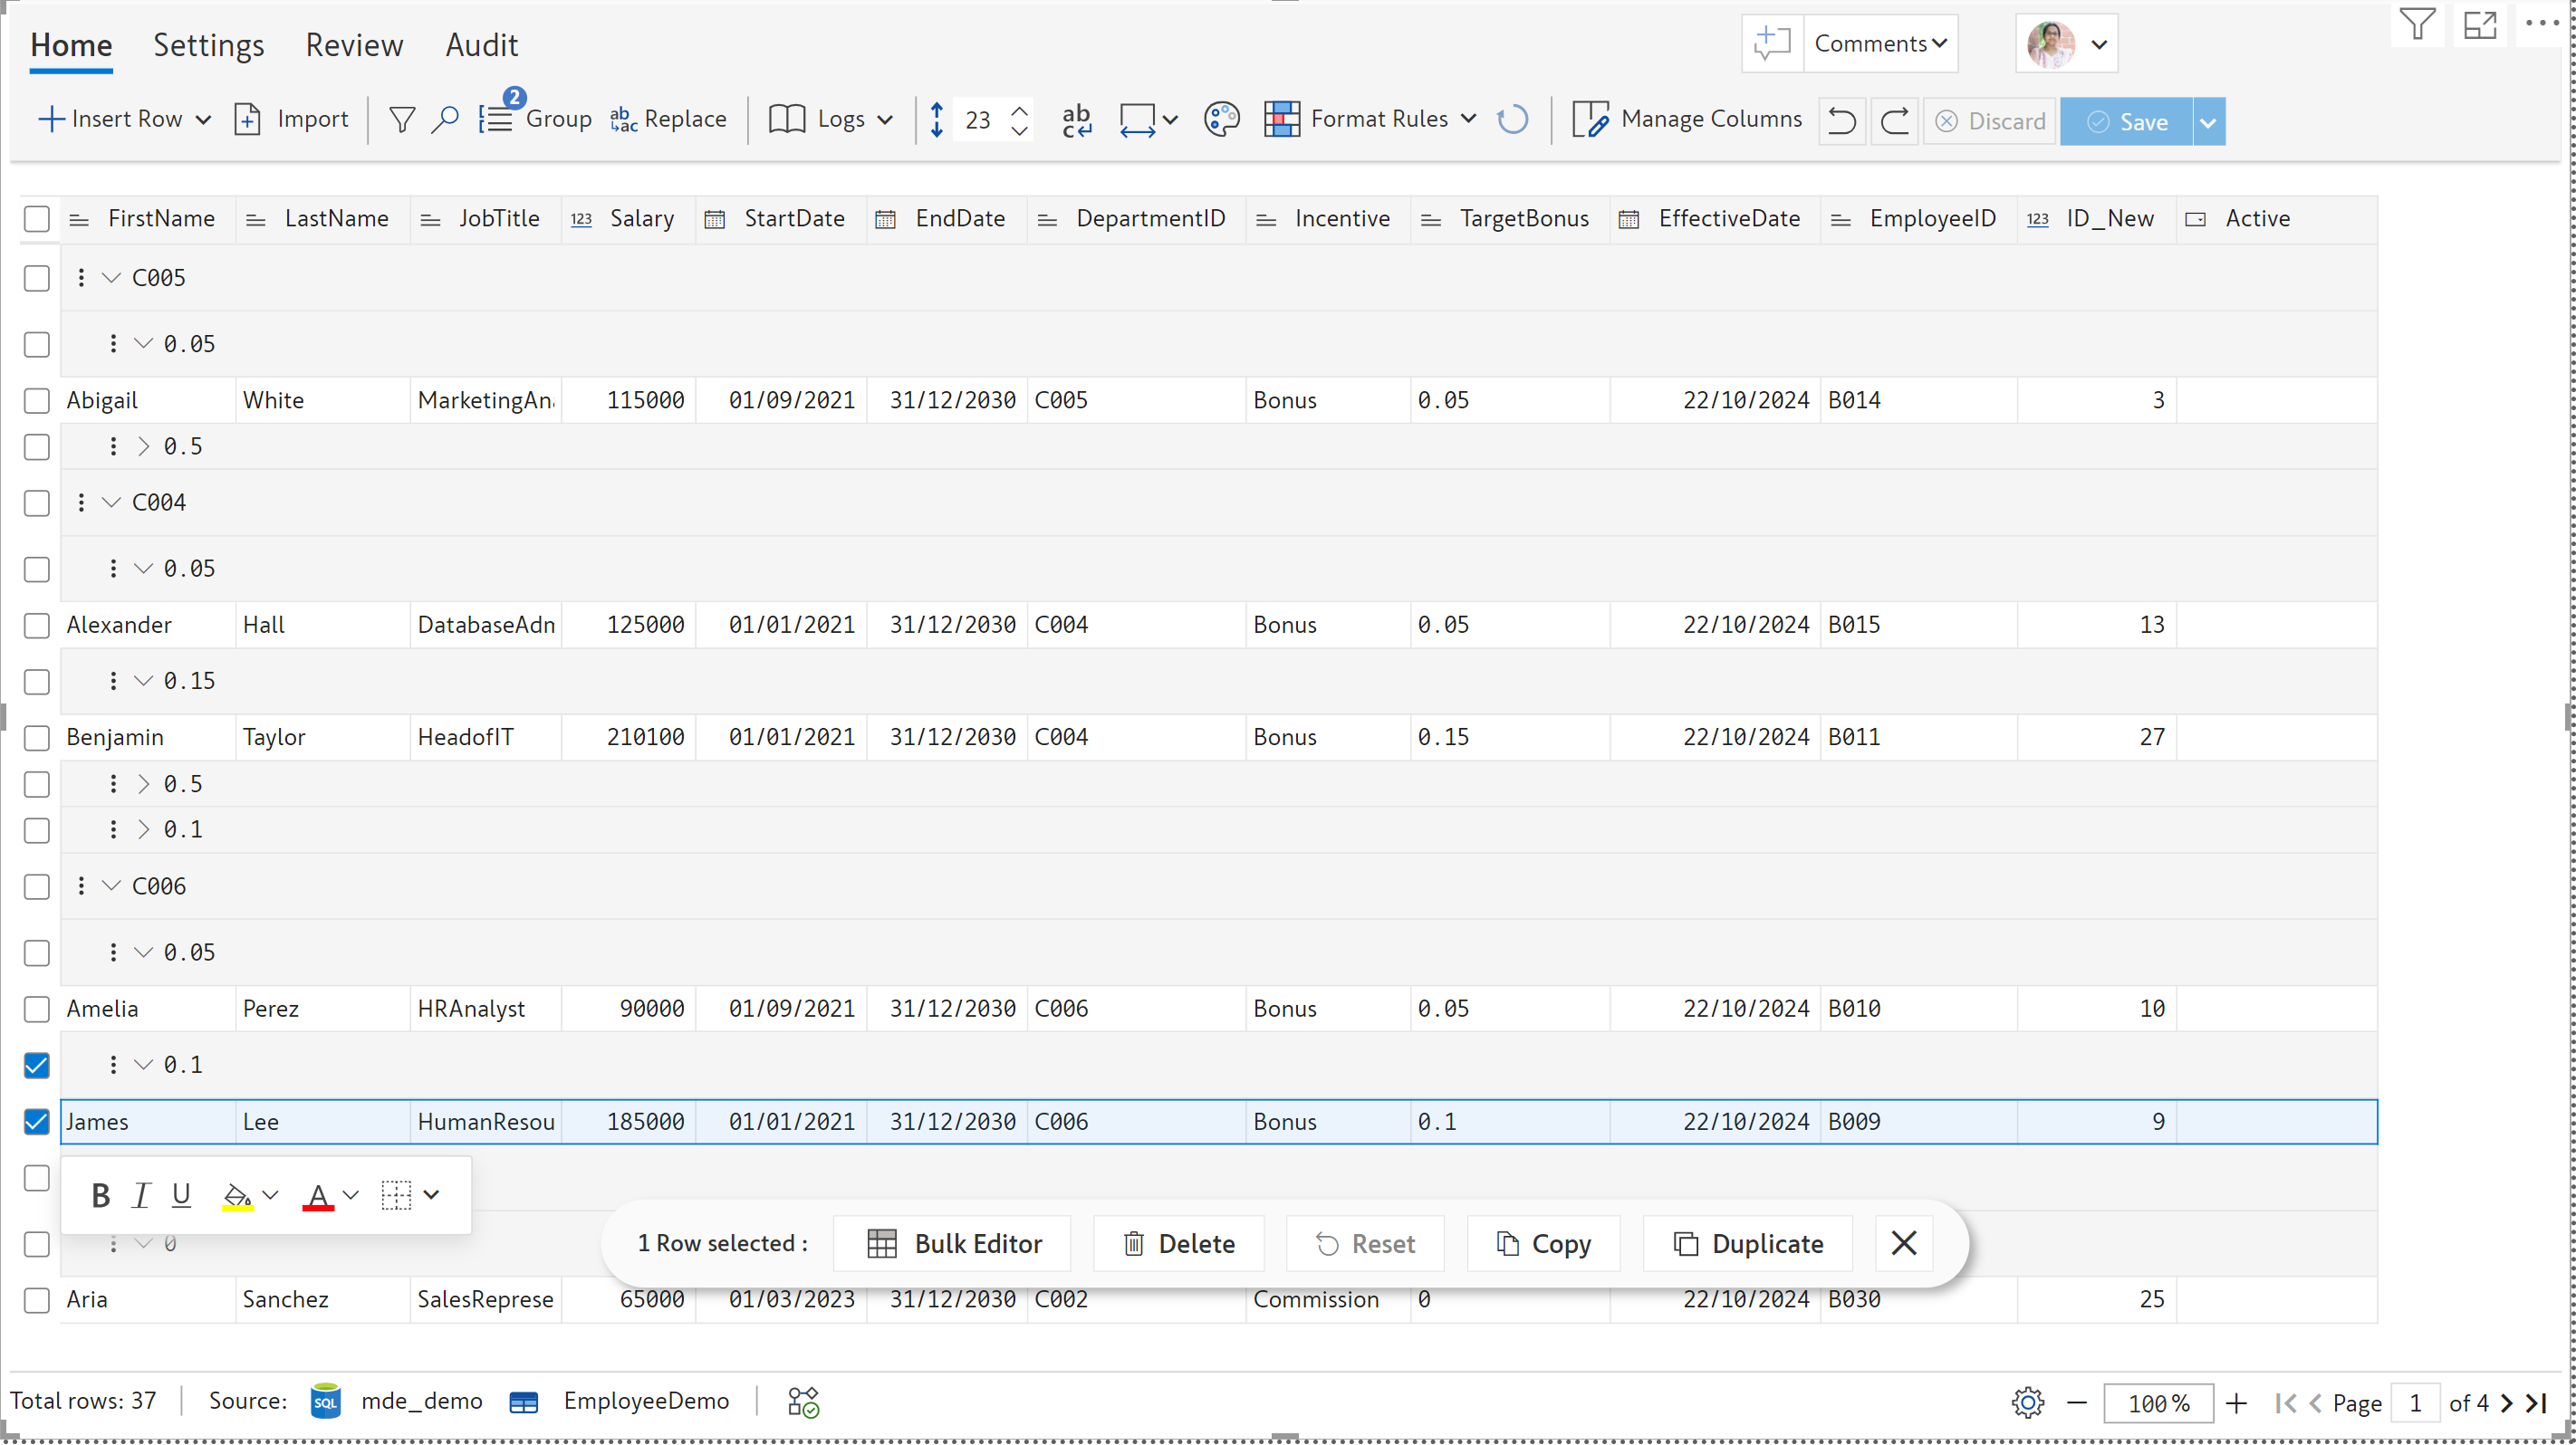Screen dimensions: 2576x1445
Task: Click the Bulk Editor button
Action: click(953, 1243)
